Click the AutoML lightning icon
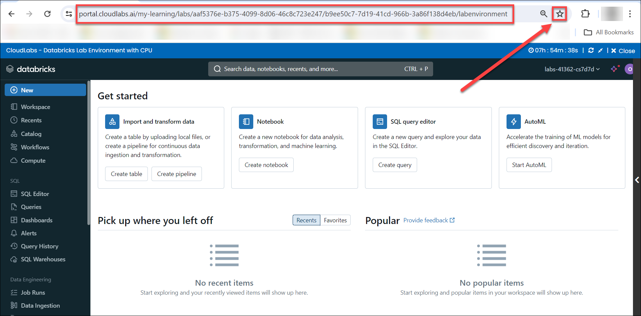The width and height of the screenshot is (641, 316). coord(514,122)
